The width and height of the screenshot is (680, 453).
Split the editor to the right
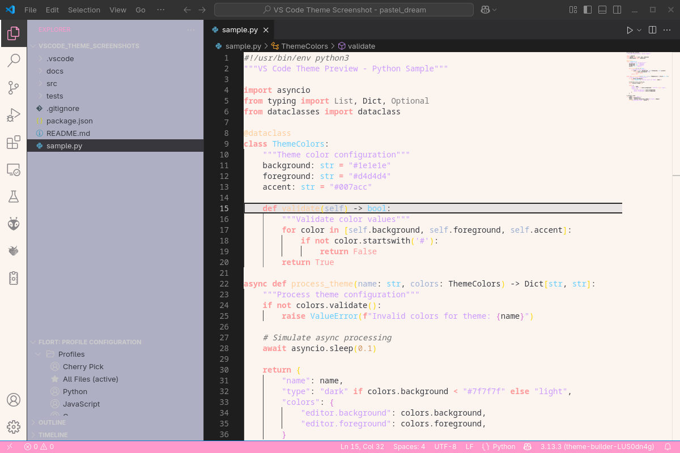[652, 30]
